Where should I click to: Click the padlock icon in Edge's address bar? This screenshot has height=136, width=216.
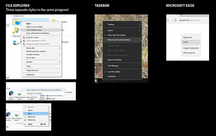(x=175, y=20)
